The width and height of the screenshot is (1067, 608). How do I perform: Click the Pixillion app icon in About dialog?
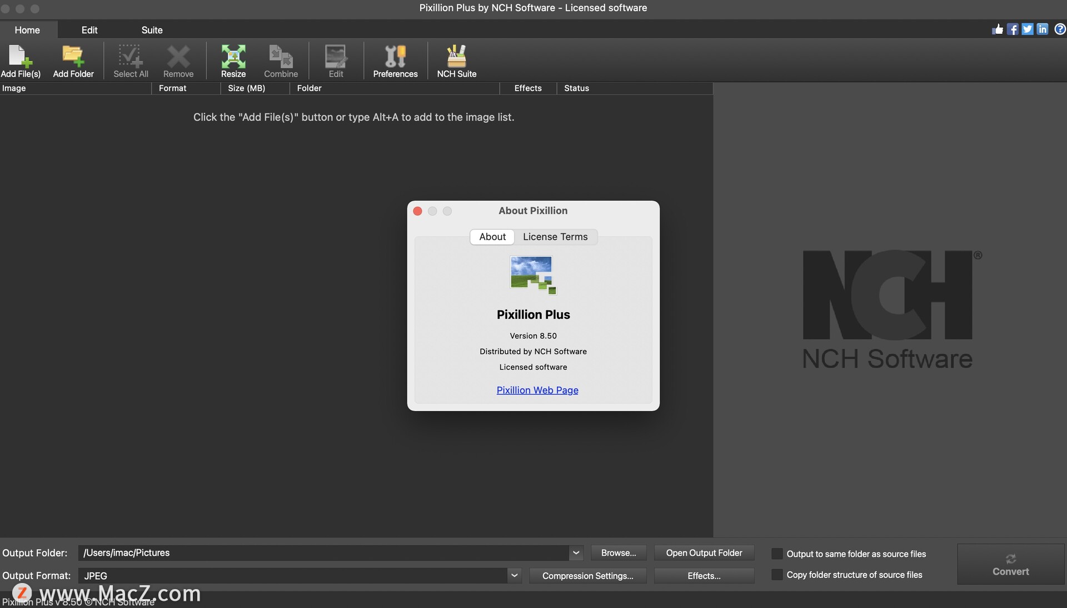tap(533, 275)
